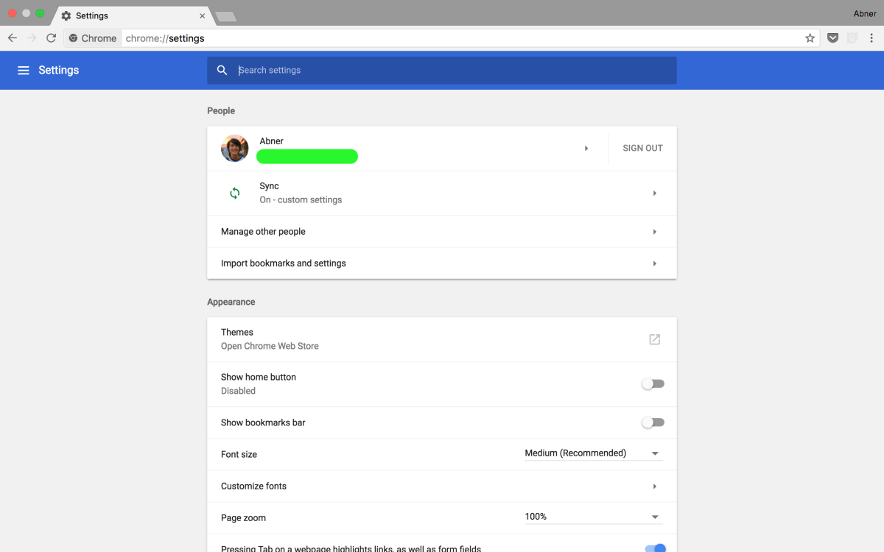This screenshot has height=552, width=884.
Task: Expand Import bookmarks and settings arrow
Action: click(654, 263)
